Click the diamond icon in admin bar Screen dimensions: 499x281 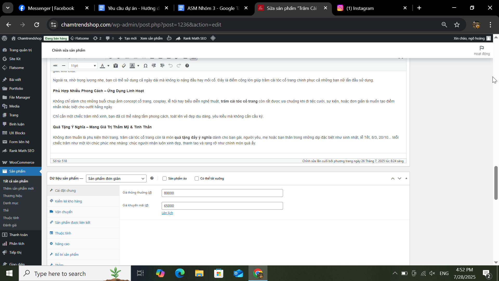point(213,38)
